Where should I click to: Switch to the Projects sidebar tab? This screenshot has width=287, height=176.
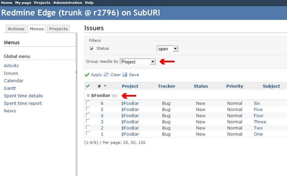pyautogui.click(x=58, y=29)
